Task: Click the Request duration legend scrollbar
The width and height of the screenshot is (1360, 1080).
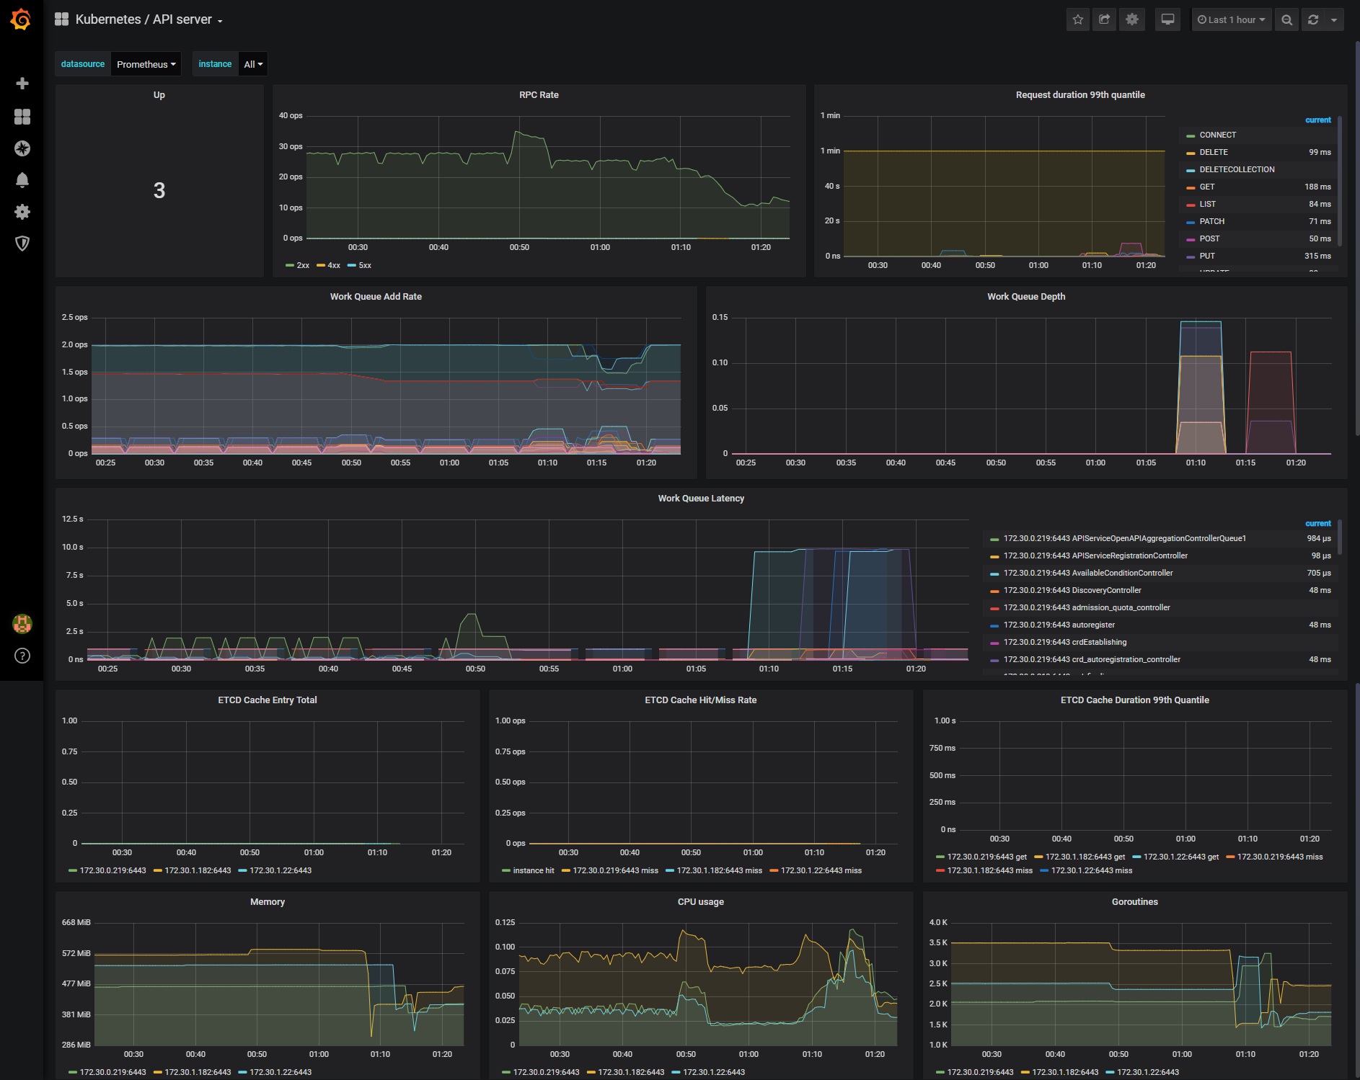Action: tap(1340, 181)
